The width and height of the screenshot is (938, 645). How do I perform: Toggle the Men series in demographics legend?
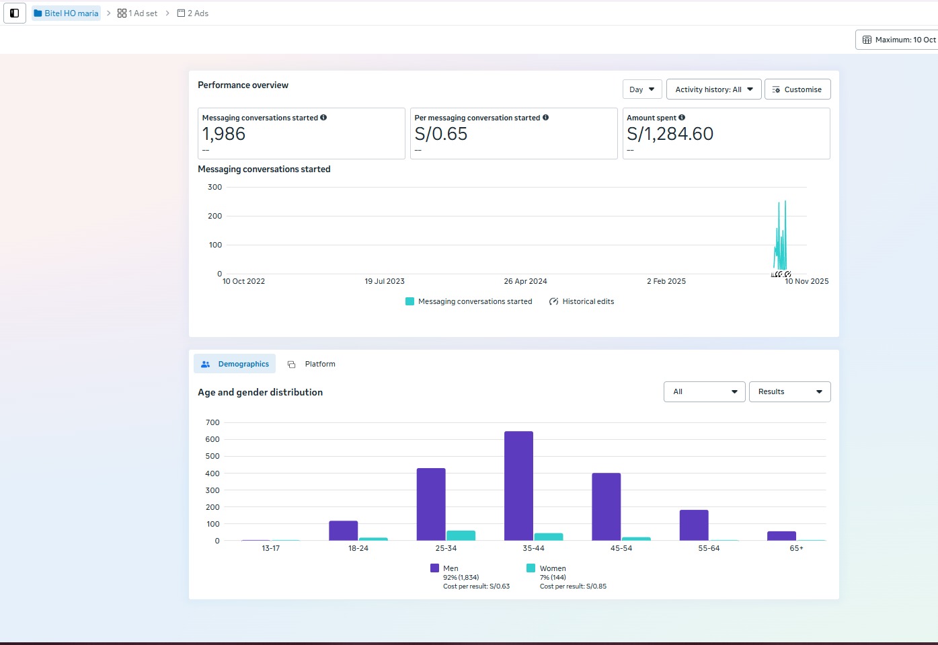pos(434,568)
